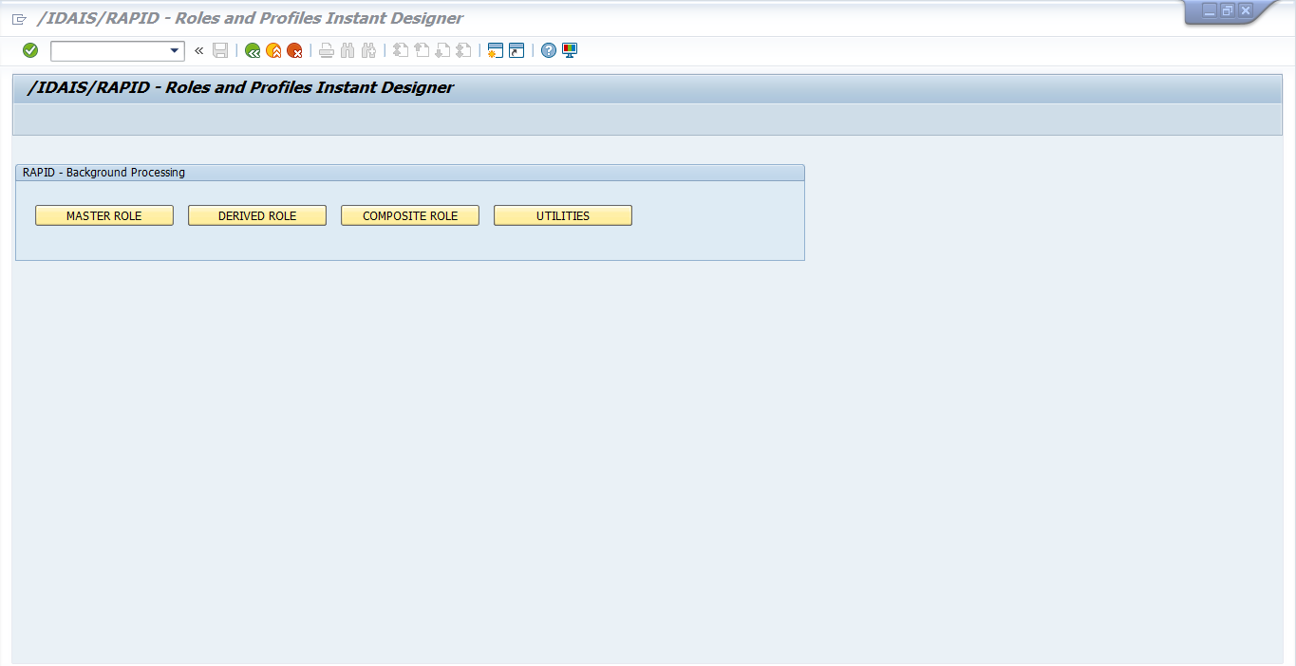Image resolution: width=1296 pixels, height=666 pixels.
Task: Click the Find Next binoculars icon
Action: point(368,50)
